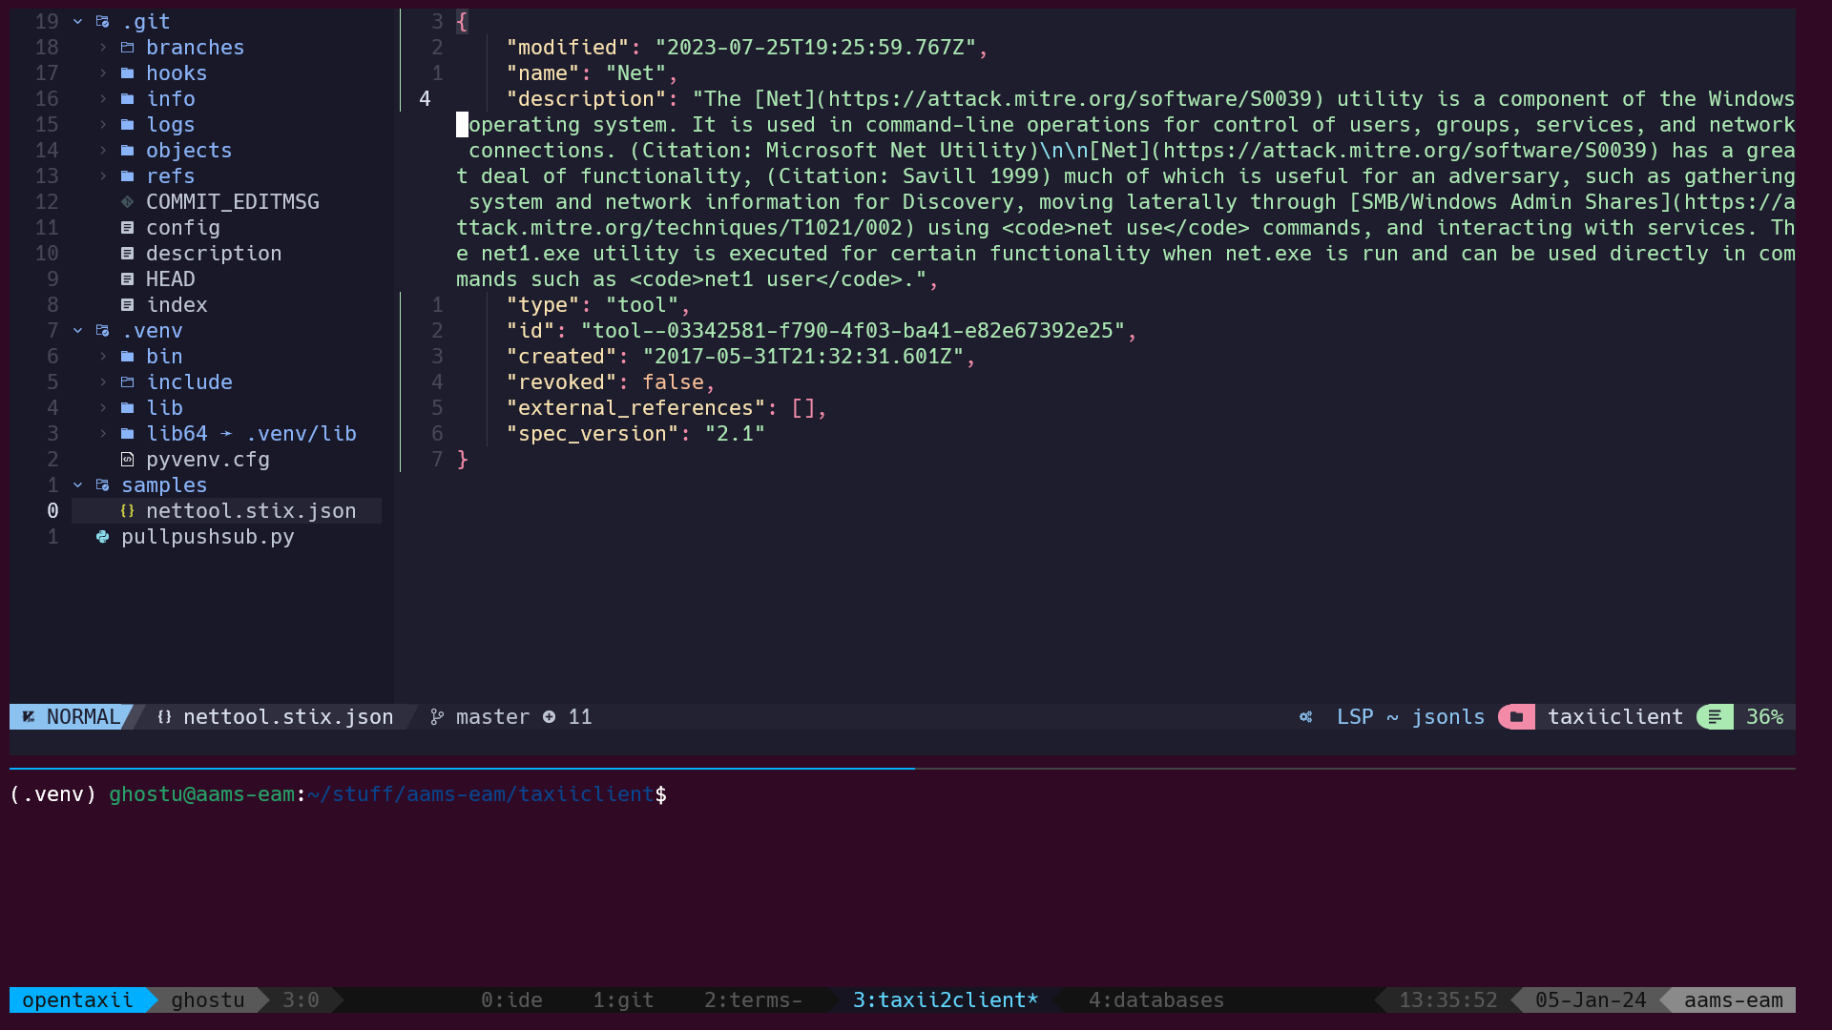The height and width of the screenshot is (1030, 1832).
Task: Click the aams-eam hostname in tmux bar
Action: 1733,999
